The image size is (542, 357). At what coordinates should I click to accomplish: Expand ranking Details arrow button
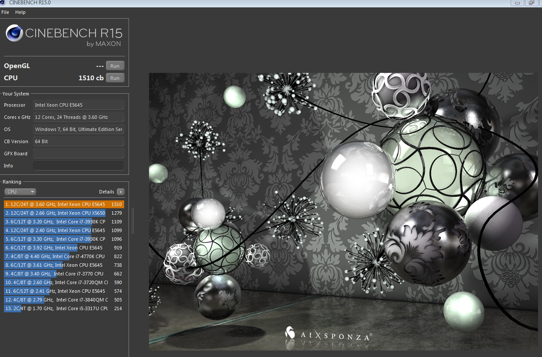pos(121,192)
